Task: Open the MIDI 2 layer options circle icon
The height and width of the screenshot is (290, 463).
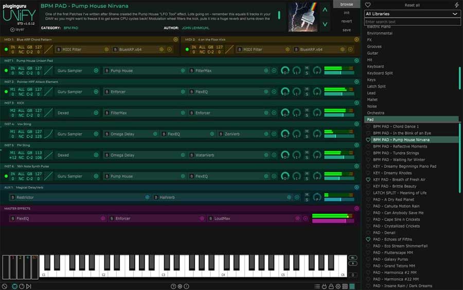Action: click(357, 39)
